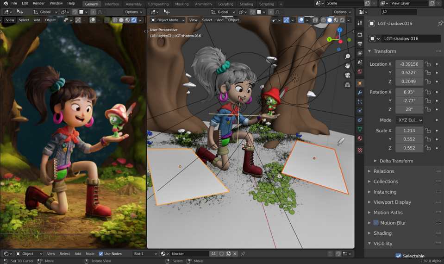Switch to Compositing workspace tab
This screenshot has width=444, height=264.
point(158,4)
